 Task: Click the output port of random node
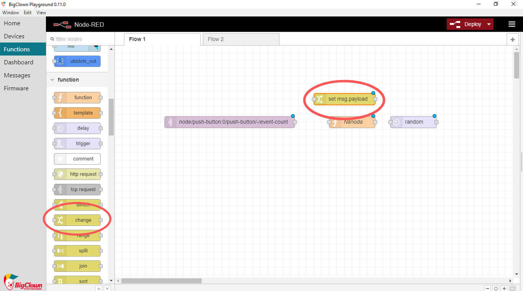click(436, 122)
